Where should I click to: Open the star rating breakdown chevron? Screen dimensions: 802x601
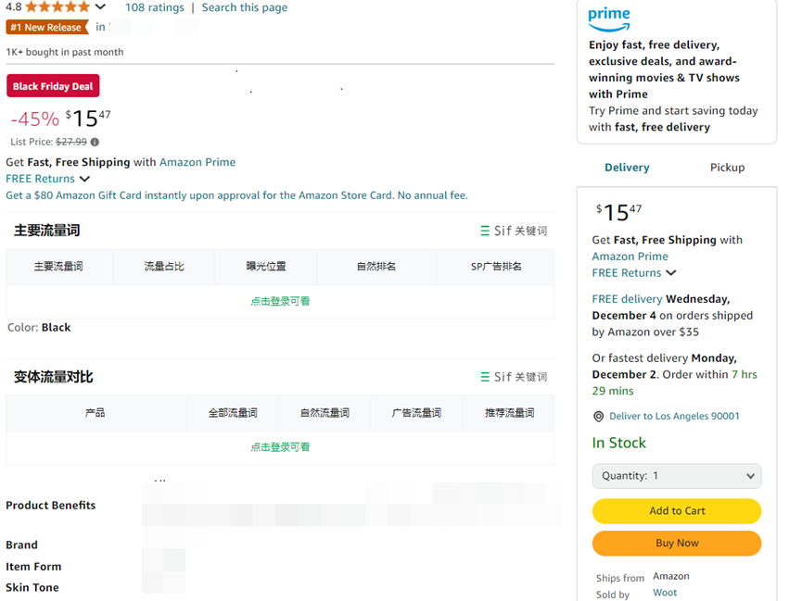click(x=100, y=6)
